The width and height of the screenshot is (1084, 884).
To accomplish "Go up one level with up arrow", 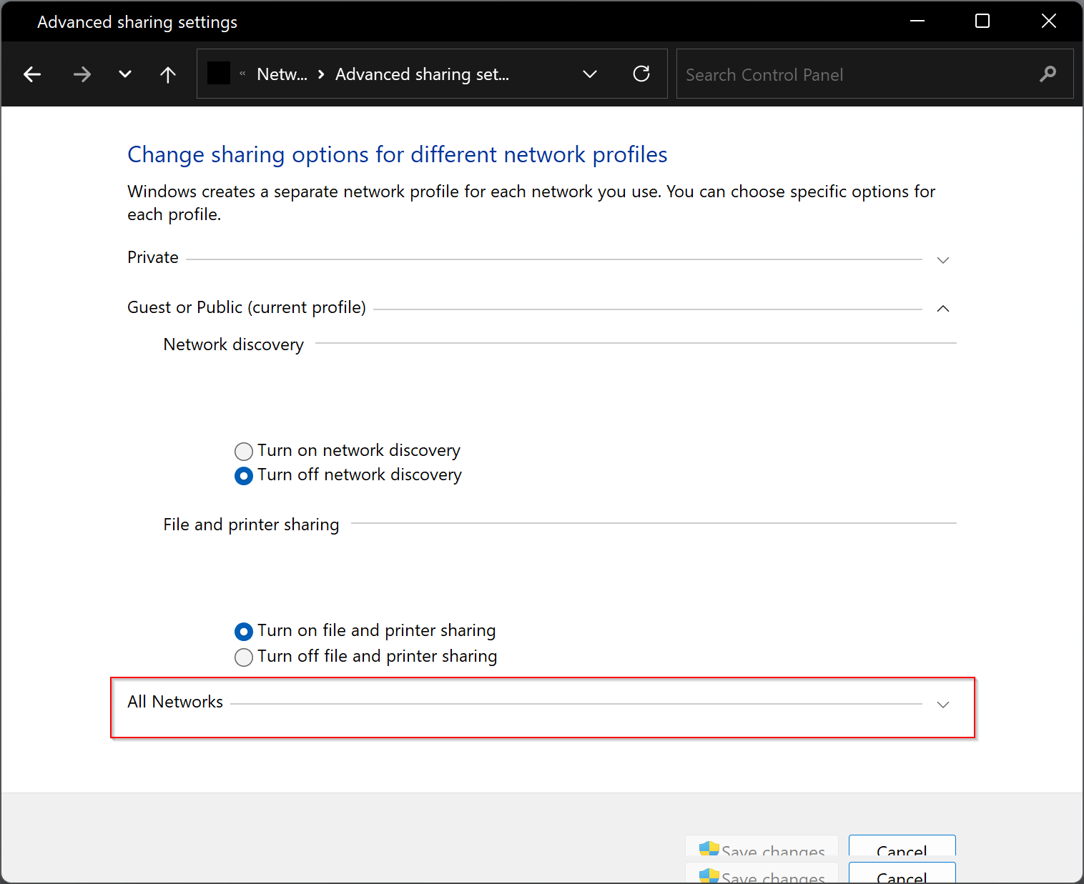I will 168,74.
